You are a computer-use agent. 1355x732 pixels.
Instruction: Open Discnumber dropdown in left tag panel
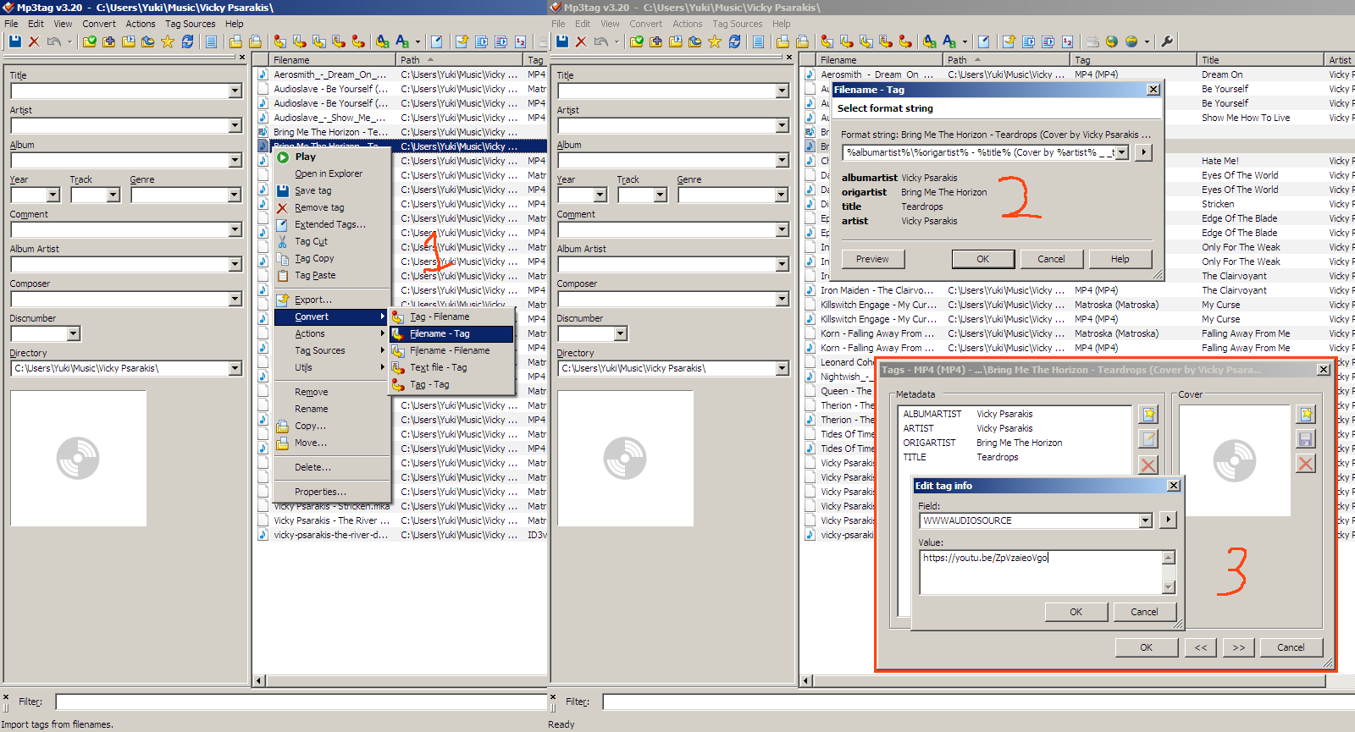pyautogui.click(x=74, y=333)
